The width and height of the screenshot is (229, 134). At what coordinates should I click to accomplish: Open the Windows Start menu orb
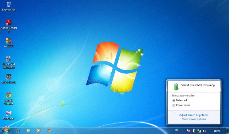coord(6,130)
